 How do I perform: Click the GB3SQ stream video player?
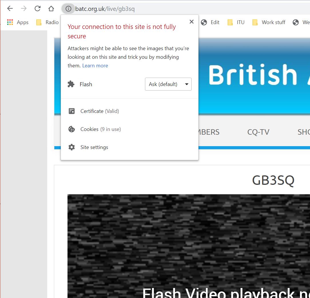[189, 246]
